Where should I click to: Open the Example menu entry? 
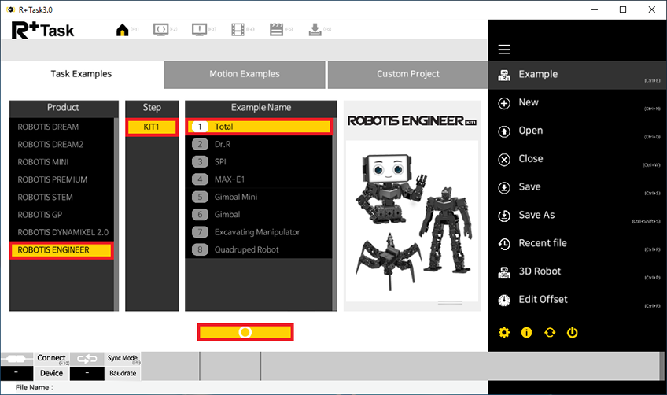click(577, 75)
